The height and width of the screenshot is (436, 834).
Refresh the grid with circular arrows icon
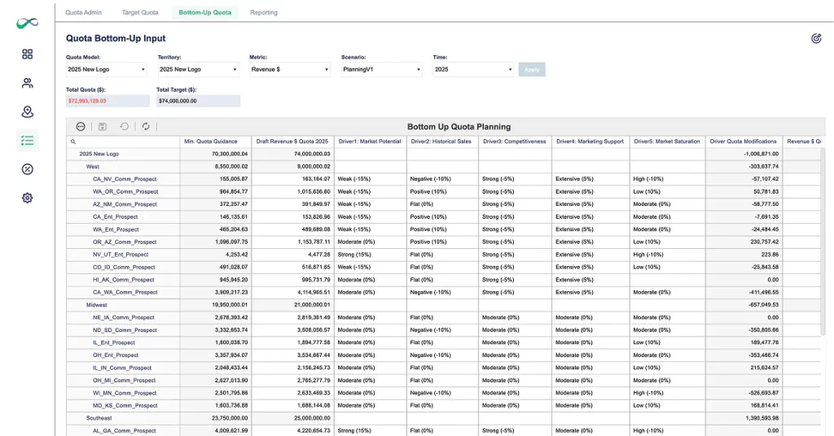click(146, 126)
